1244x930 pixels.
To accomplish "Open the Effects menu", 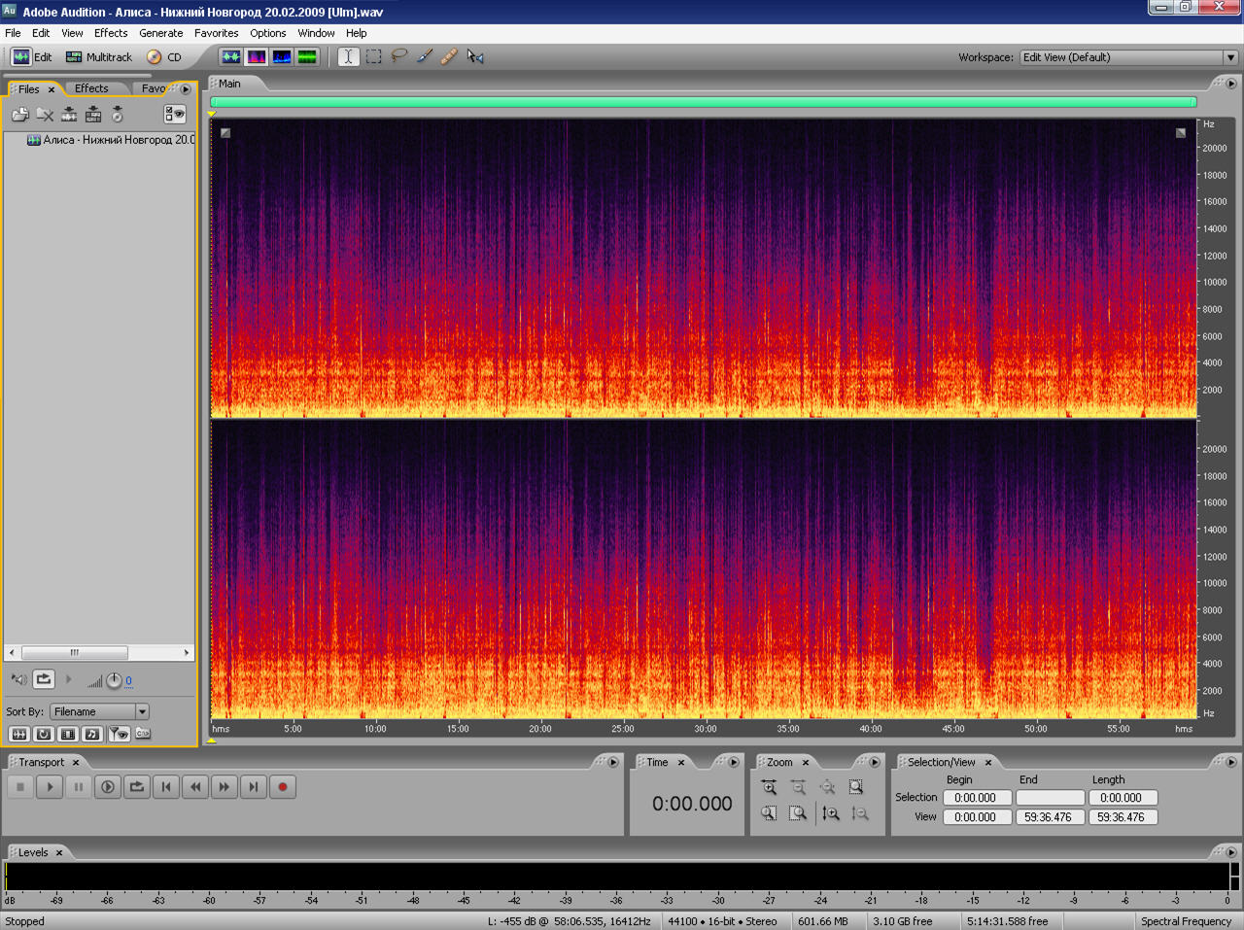I will [111, 33].
